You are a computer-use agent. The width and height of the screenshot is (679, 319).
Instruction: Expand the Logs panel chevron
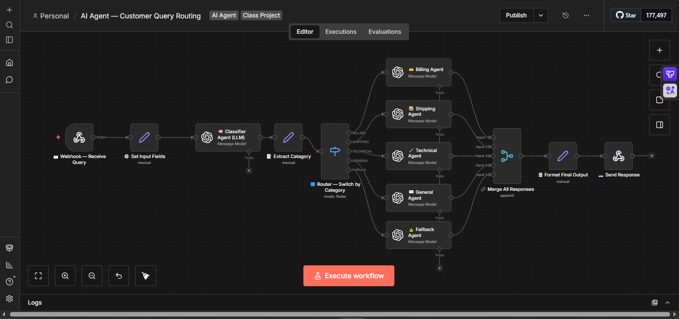[669, 303]
